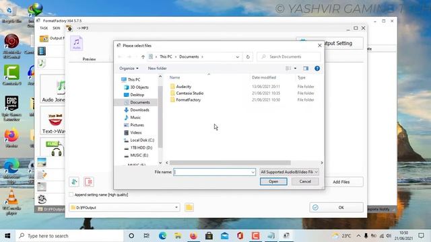Select Pictures in navigation tree
Screen dimensions: 431x242
pos(137,125)
